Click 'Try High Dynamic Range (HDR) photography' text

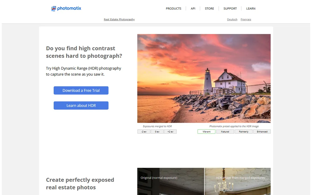[84, 68]
